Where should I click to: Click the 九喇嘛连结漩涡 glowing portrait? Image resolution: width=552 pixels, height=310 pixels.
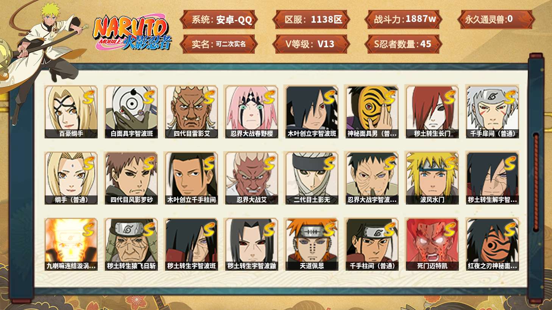(x=71, y=244)
